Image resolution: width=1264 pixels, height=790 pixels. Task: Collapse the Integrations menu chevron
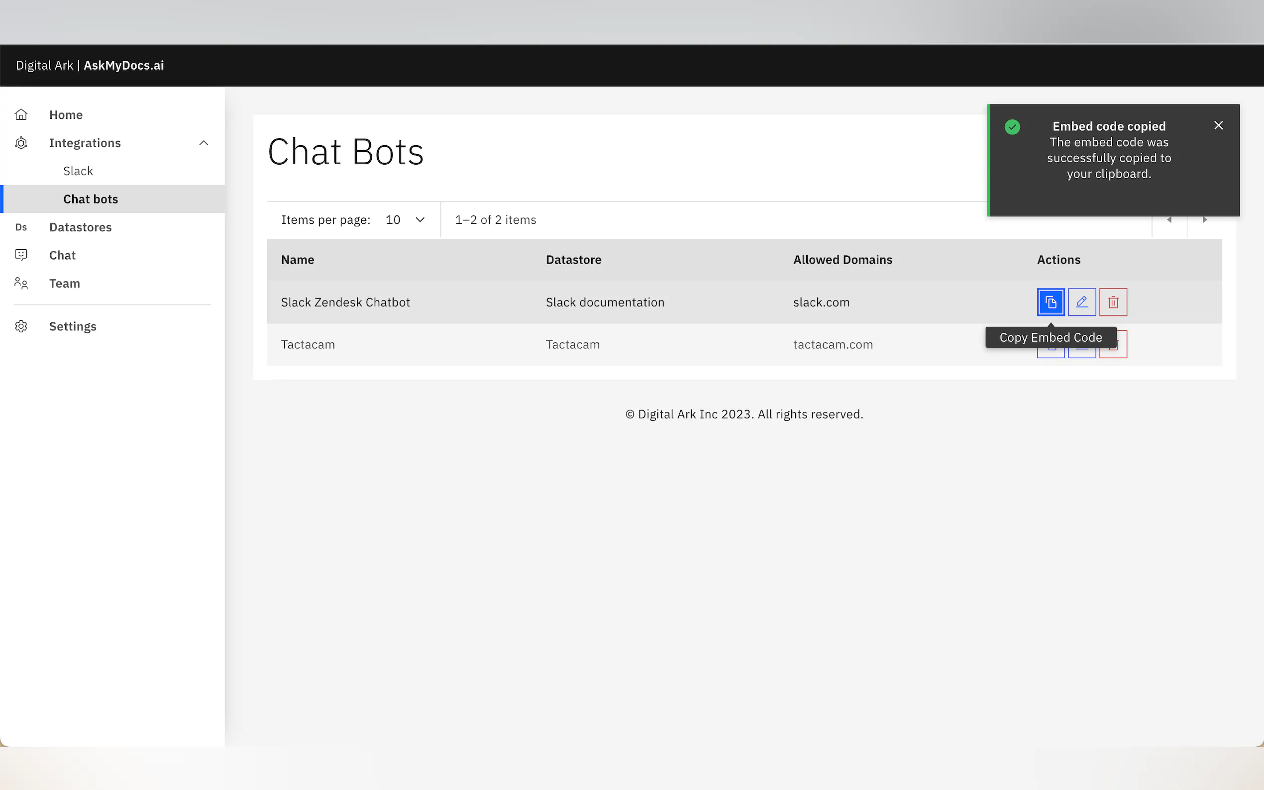point(204,143)
